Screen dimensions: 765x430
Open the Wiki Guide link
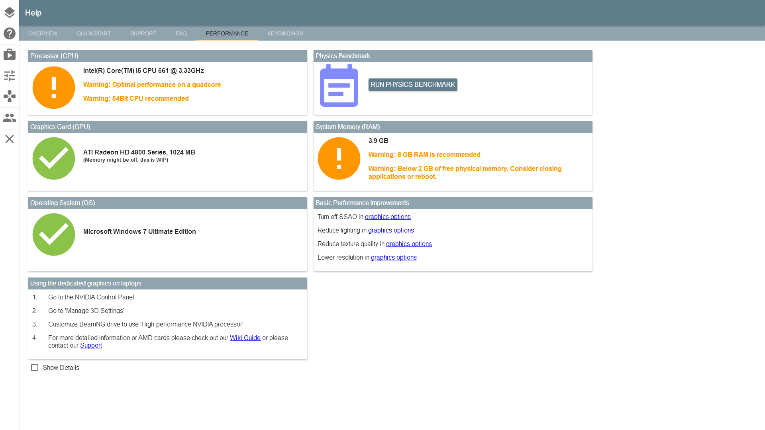[x=245, y=338]
